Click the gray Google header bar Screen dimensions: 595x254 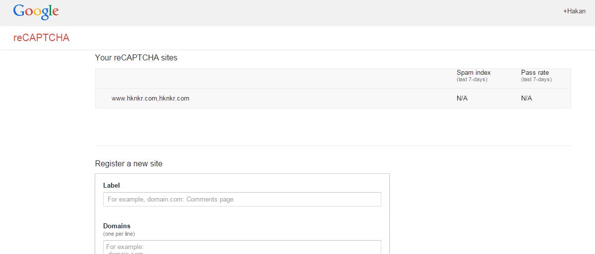(297, 13)
